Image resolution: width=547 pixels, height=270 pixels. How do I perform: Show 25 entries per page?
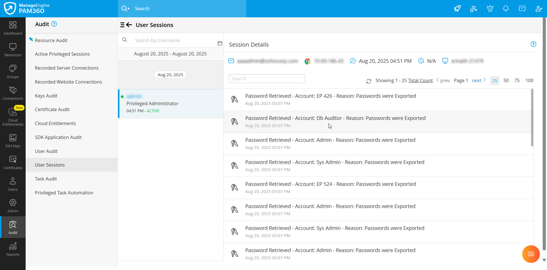[495, 81]
